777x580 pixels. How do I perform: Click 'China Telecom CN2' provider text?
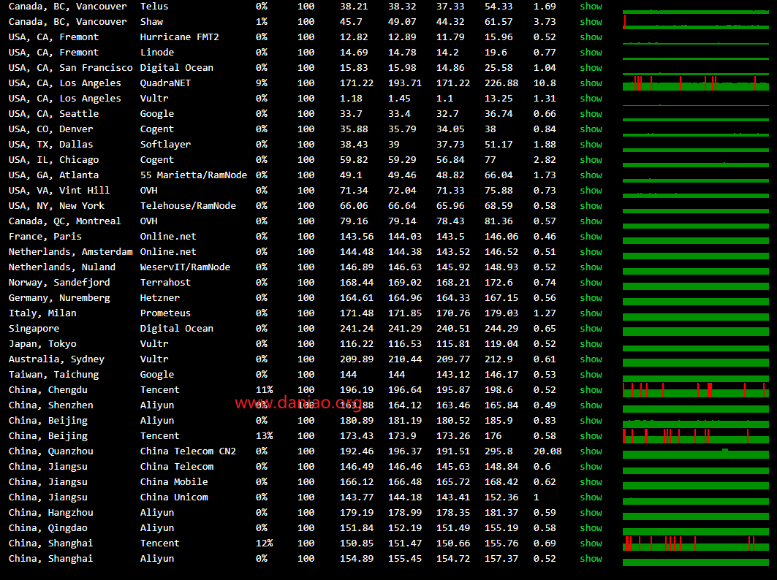click(x=188, y=451)
